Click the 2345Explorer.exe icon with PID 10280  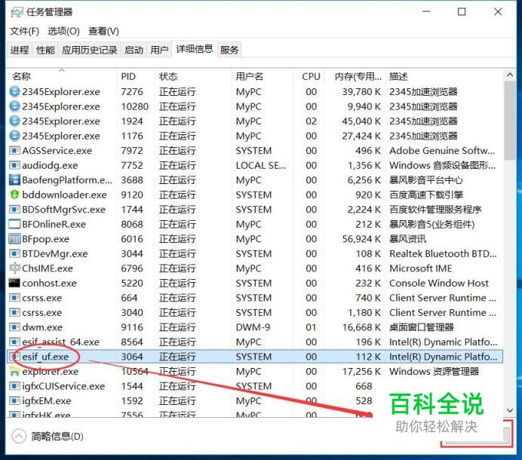[x=14, y=106]
